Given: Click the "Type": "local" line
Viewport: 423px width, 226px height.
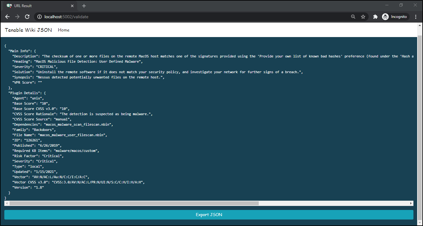Looking at the screenshot, I should tap(28, 166).
